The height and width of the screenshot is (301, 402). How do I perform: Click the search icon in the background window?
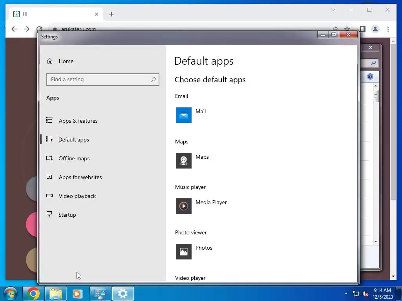pyautogui.click(x=374, y=63)
